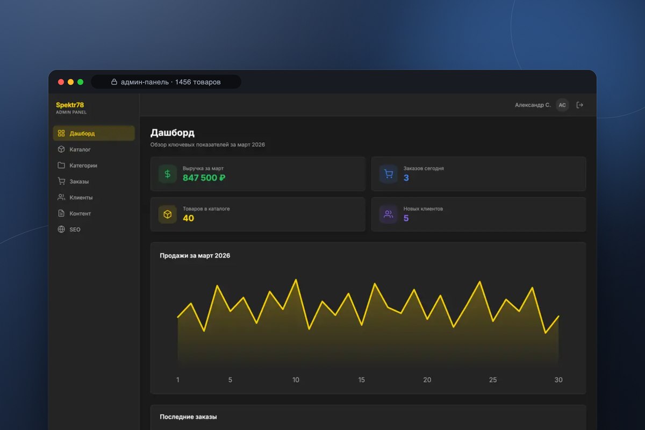Click the yellow sales line chart
Image resolution: width=645 pixels, height=430 pixels.
click(368, 322)
